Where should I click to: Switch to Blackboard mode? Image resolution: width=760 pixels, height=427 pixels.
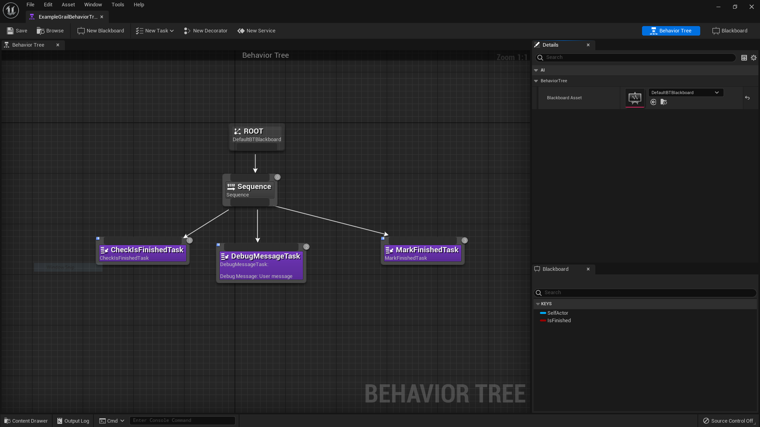pyautogui.click(x=730, y=31)
